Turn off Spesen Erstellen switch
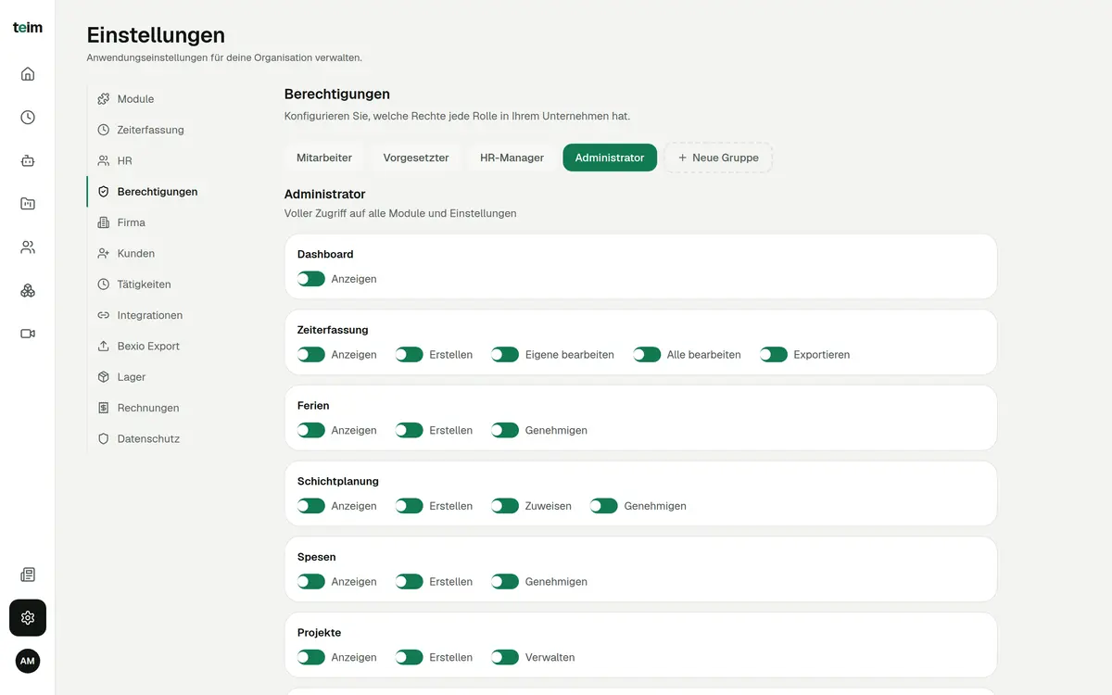 click(x=410, y=582)
